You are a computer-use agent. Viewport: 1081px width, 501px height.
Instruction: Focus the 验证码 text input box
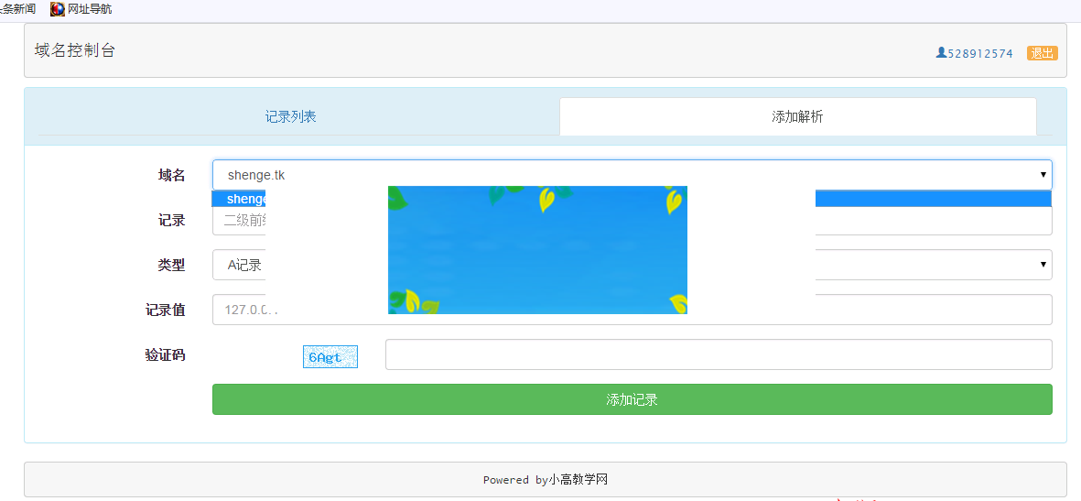click(x=718, y=354)
